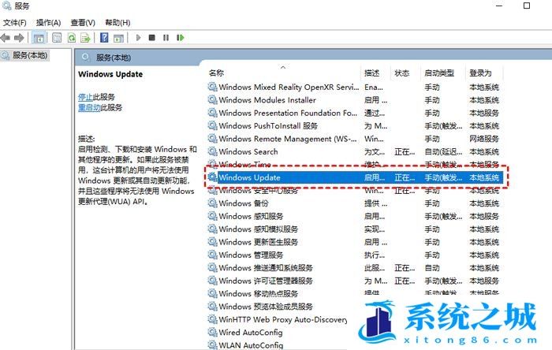Click gear icon beside Windows Modules Installer
The height and width of the screenshot is (350, 552).
click(x=212, y=99)
